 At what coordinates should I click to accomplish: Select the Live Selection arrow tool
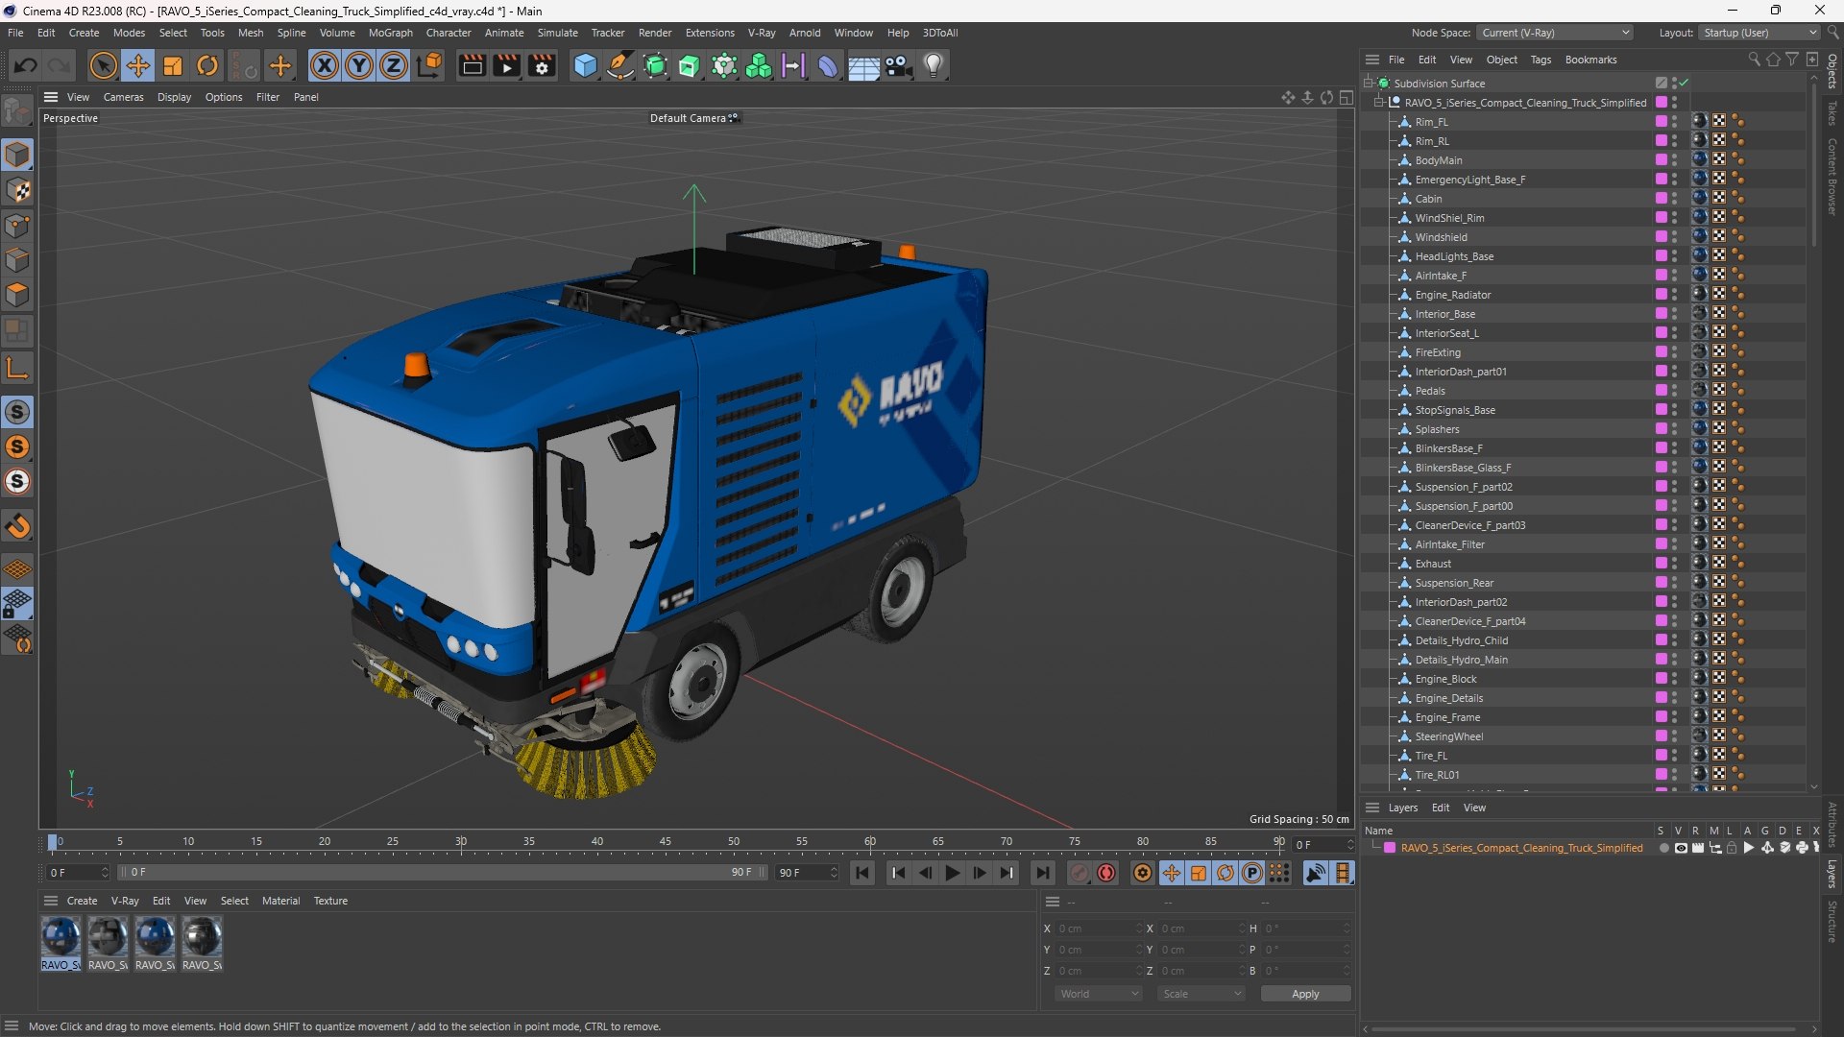point(103,65)
